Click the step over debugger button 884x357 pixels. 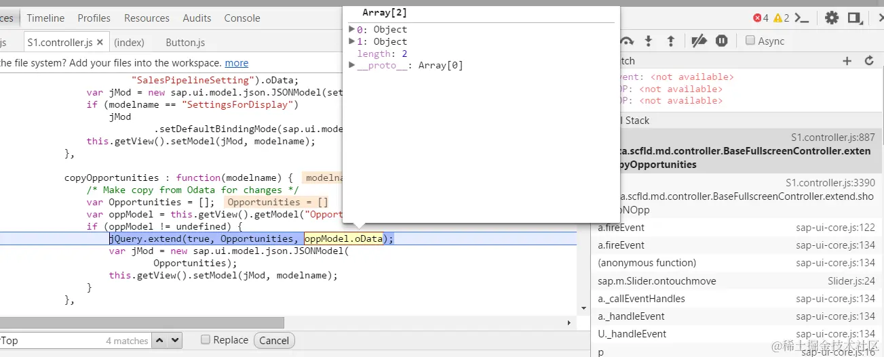point(627,41)
